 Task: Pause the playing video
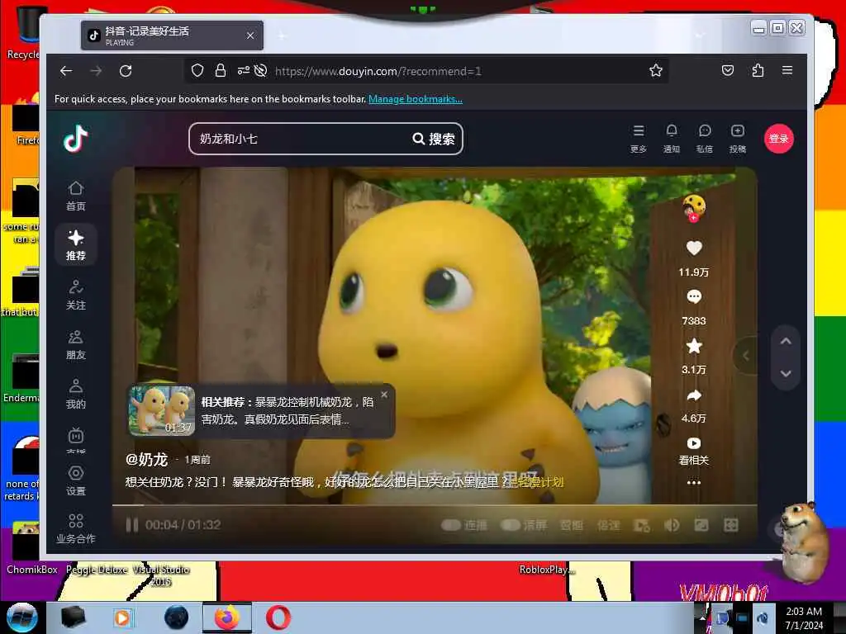pos(131,525)
